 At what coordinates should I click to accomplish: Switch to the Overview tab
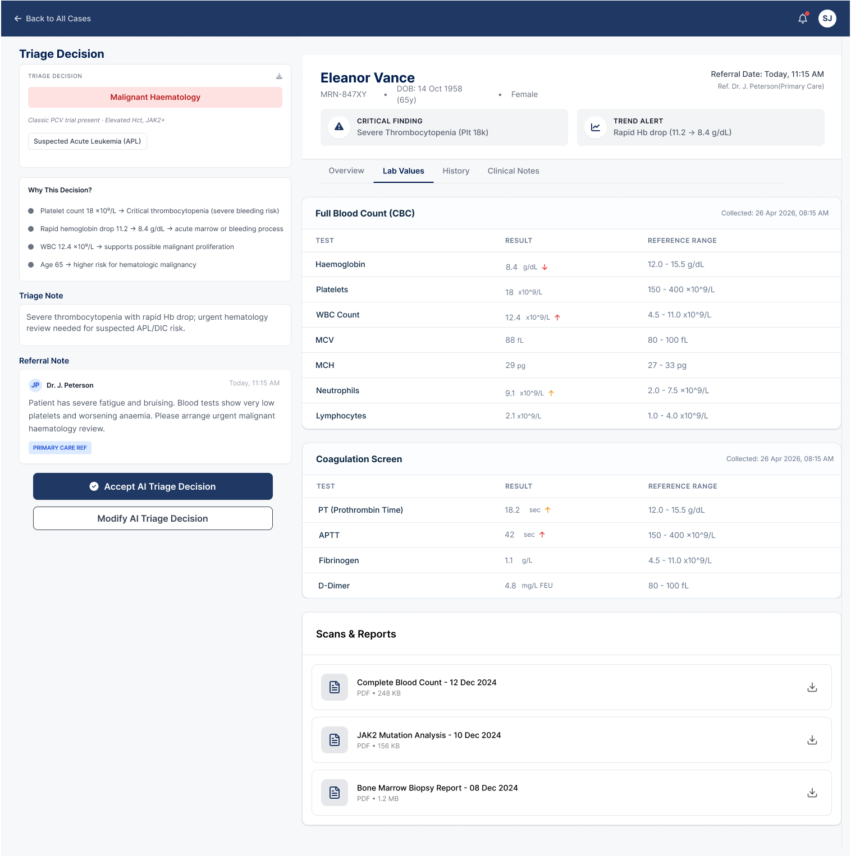click(x=346, y=171)
